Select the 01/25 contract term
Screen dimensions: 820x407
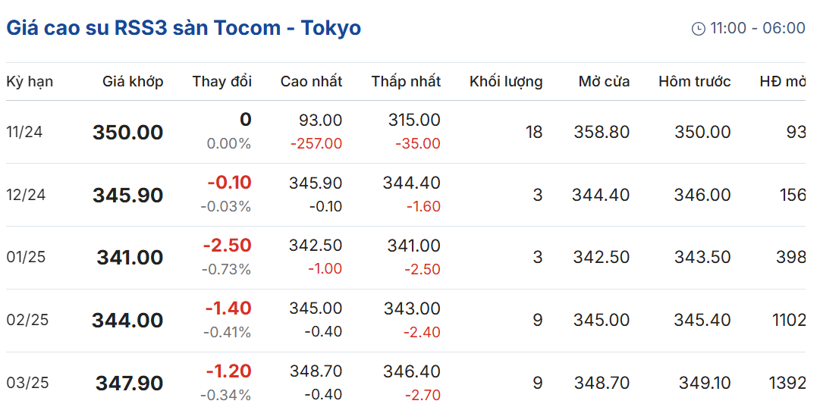(26, 258)
